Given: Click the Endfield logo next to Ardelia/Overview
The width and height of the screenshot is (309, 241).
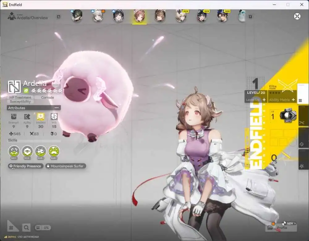Looking at the screenshot, I should click(12, 16).
